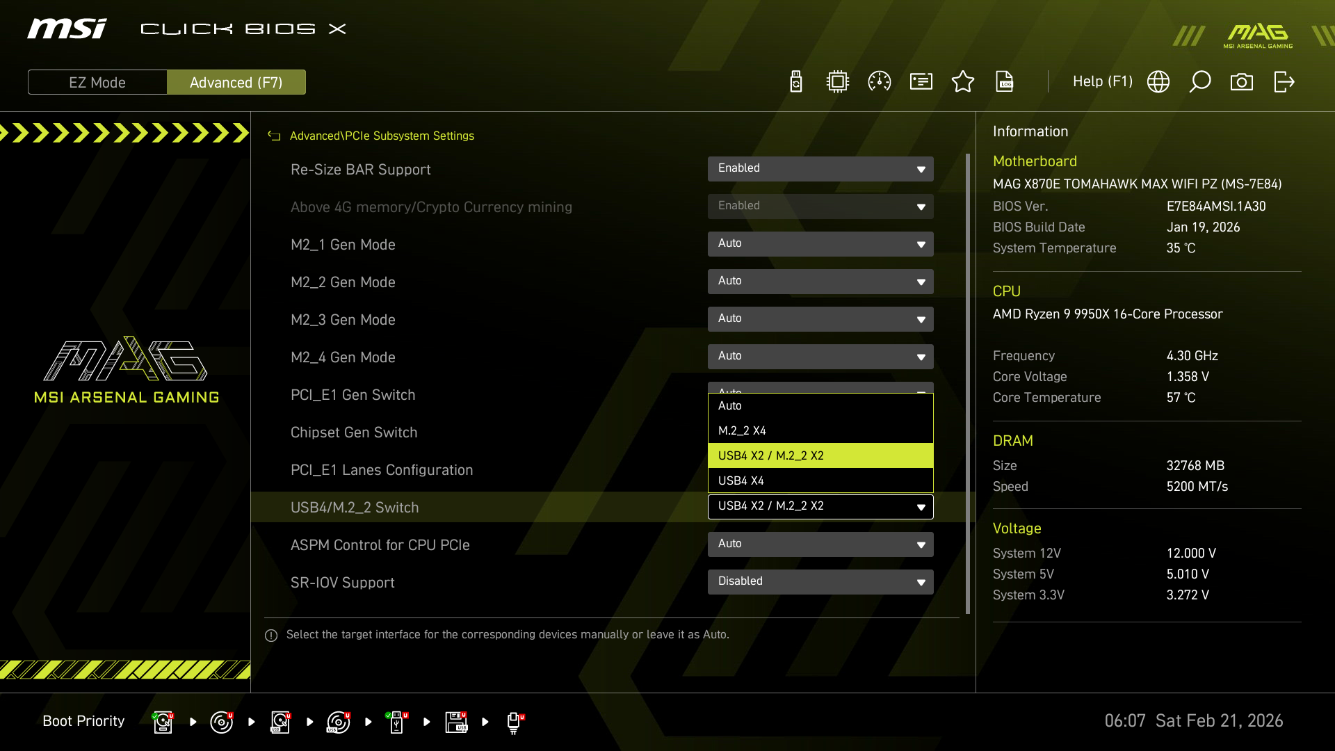
Task: Open Help (F1)
Action: (1102, 82)
